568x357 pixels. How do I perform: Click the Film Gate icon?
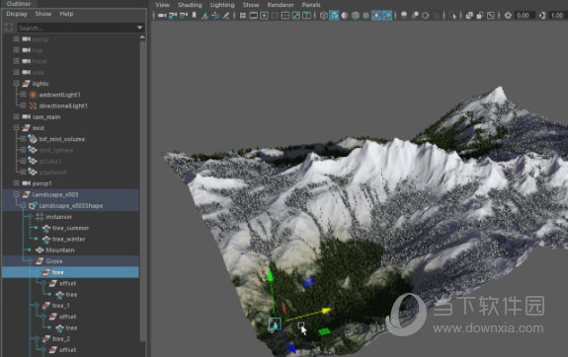[x=253, y=15]
